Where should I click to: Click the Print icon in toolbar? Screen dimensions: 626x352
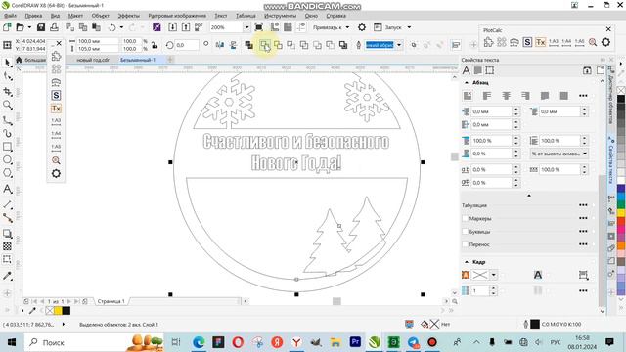pos(55,27)
